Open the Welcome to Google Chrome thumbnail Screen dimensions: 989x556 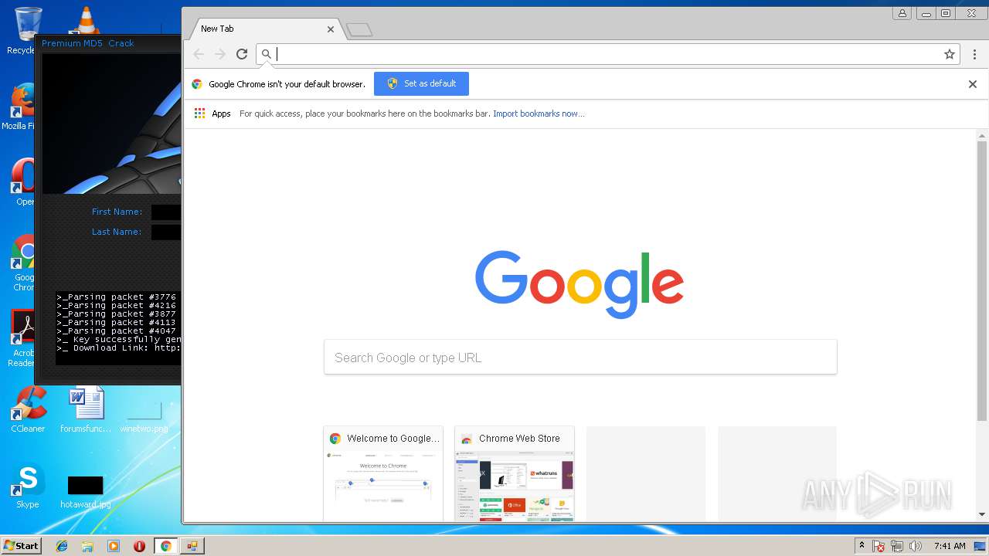pos(383,473)
